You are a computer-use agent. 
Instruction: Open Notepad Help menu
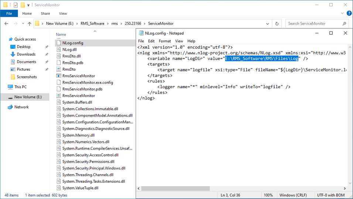coord(191,41)
